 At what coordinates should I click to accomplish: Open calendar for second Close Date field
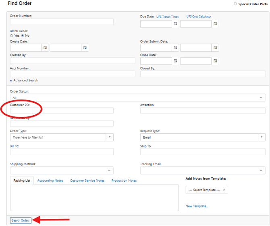click(x=215, y=61)
